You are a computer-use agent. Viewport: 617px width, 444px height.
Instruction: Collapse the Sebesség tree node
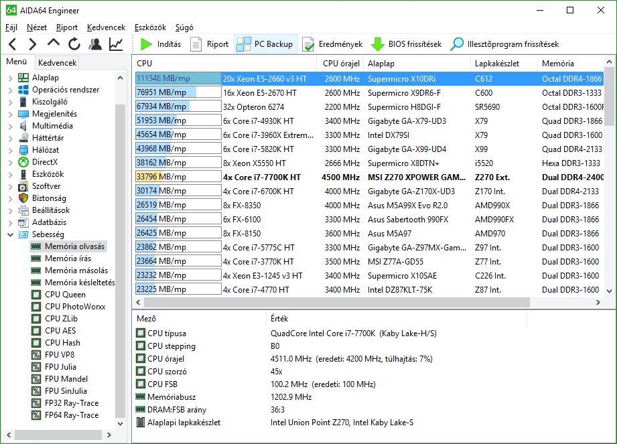[10, 234]
